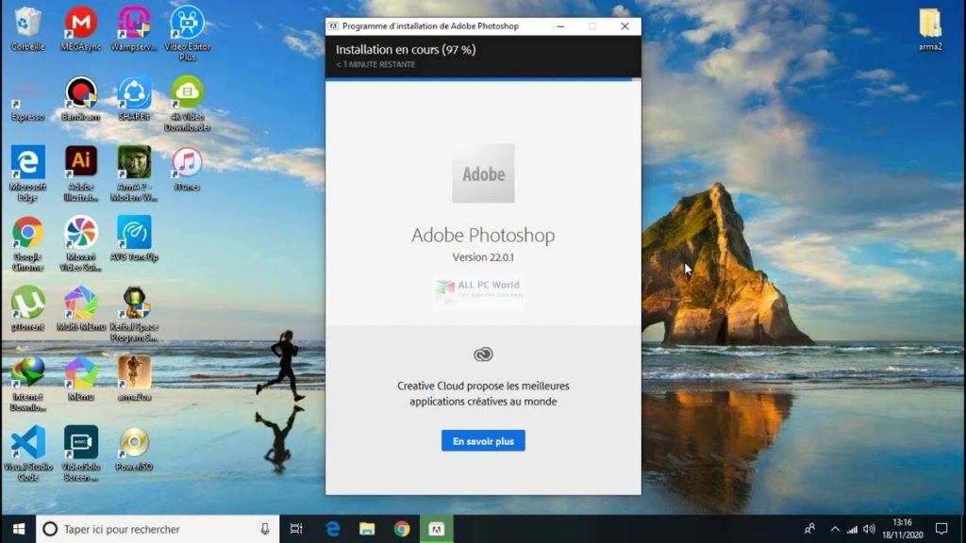Expand the hidden system tray icons

[x=834, y=529]
